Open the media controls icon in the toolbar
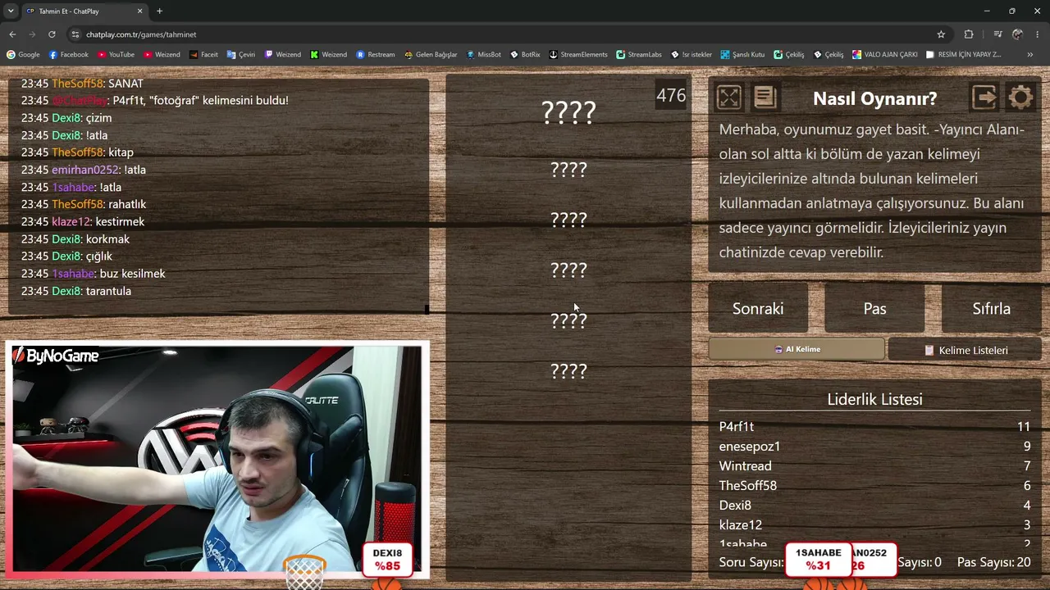 (x=997, y=34)
